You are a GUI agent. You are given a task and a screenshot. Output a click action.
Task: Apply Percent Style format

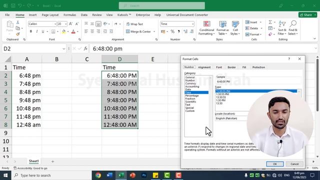[172, 31]
